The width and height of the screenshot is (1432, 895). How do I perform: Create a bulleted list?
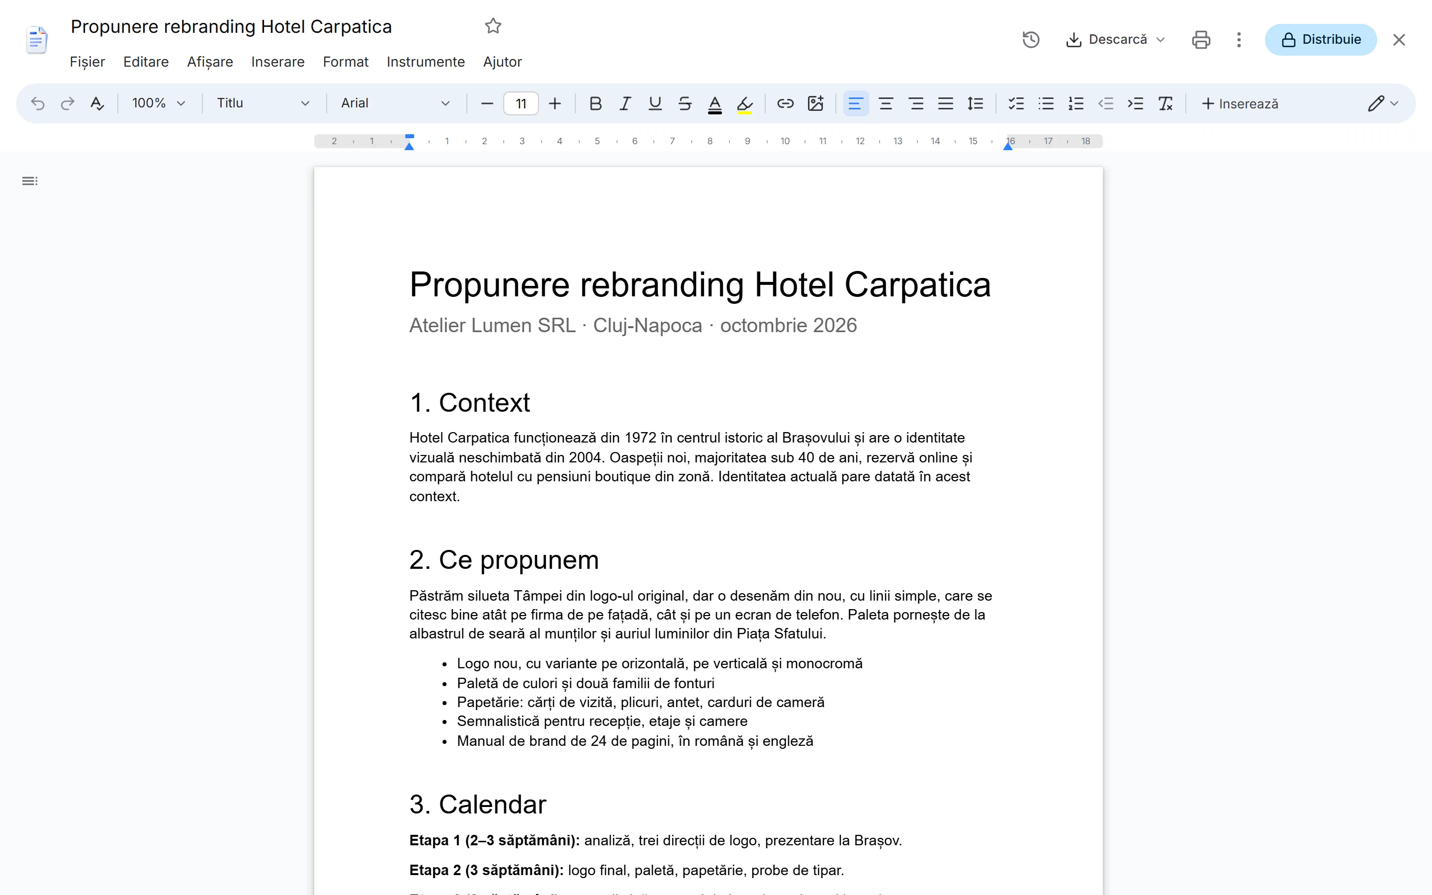(1046, 103)
